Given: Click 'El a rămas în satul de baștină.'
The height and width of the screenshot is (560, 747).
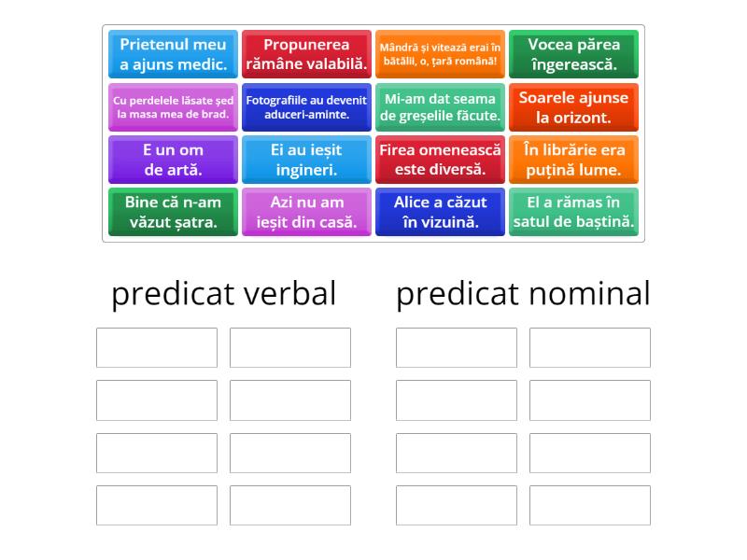Looking at the screenshot, I should click(573, 211).
